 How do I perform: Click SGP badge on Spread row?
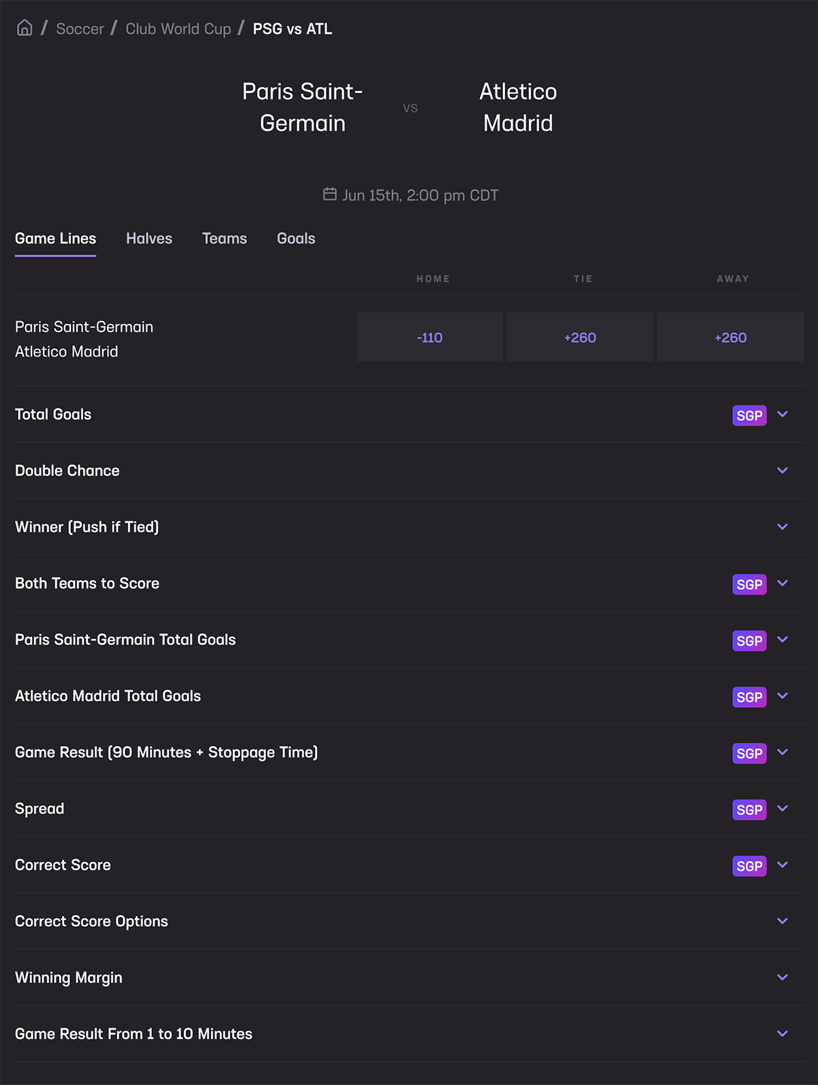click(x=749, y=809)
